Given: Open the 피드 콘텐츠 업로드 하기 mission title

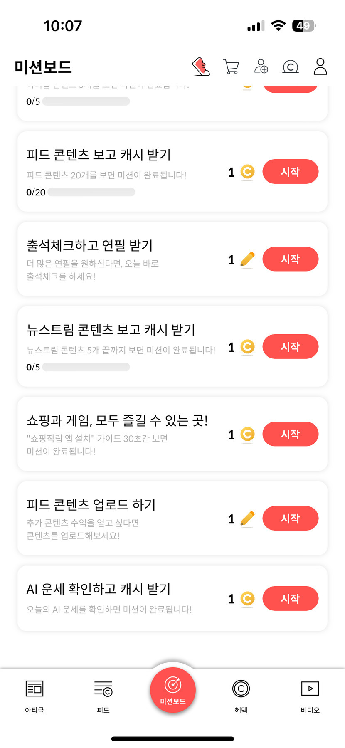Looking at the screenshot, I should pyautogui.click(x=91, y=505).
